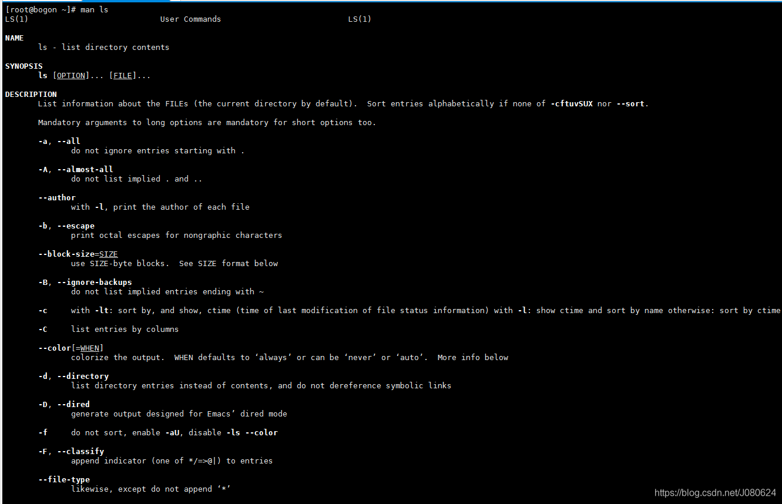782x504 pixels.
Task: Click the 'LS(1)' header on the right
Action: [x=360, y=19]
